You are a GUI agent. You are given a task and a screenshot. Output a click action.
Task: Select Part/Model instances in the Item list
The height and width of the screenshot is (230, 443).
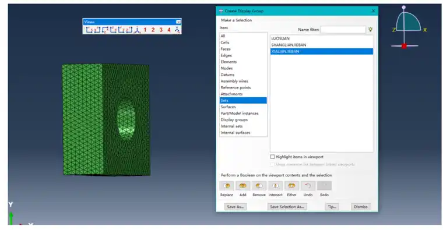tap(243, 113)
